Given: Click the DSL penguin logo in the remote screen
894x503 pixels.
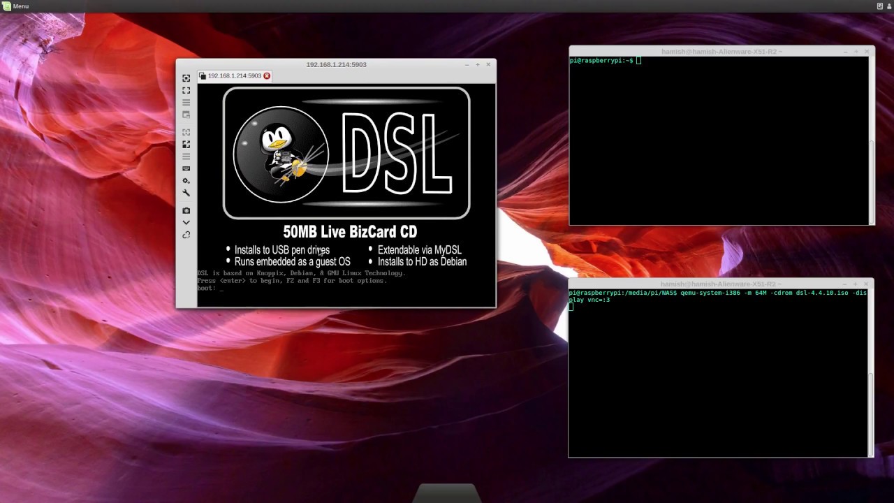Looking at the screenshot, I should point(281,154).
